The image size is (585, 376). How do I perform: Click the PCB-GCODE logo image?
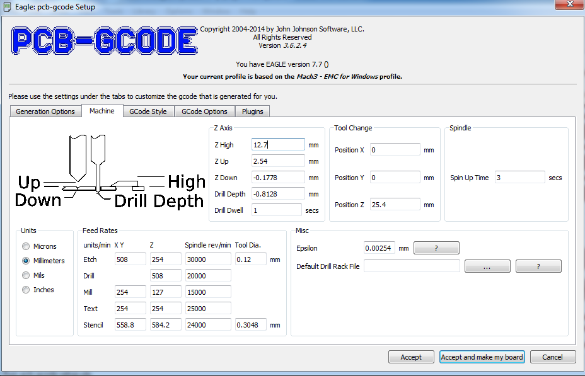click(x=105, y=40)
